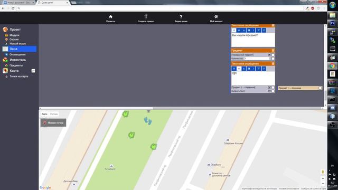The width and height of the screenshot is (338, 190).
Task: Click funnel icon in lower message toolbar
Action: click(x=259, y=69)
